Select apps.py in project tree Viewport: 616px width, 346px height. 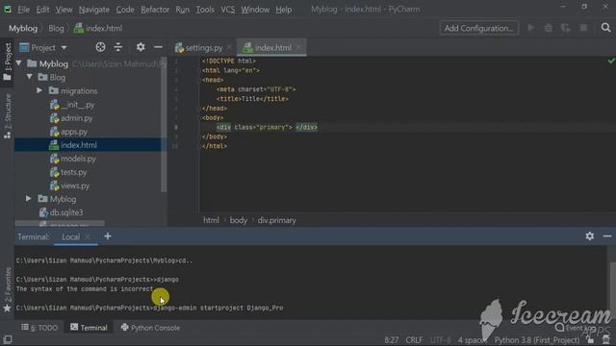click(74, 132)
